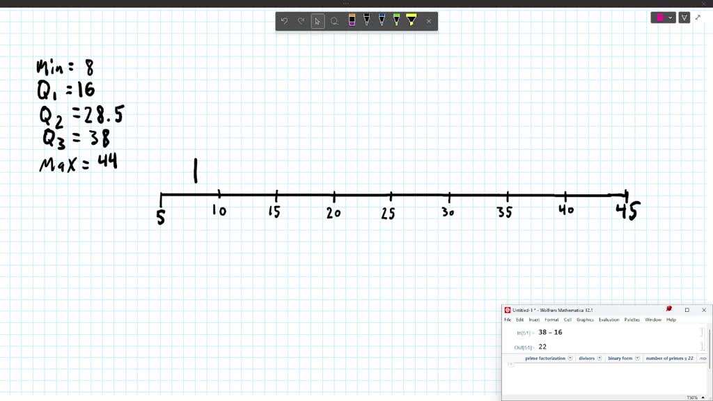The image size is (713, 401).
Task: Select the Undo icon on the whiteboard toolbar
Action: [284, 21]
